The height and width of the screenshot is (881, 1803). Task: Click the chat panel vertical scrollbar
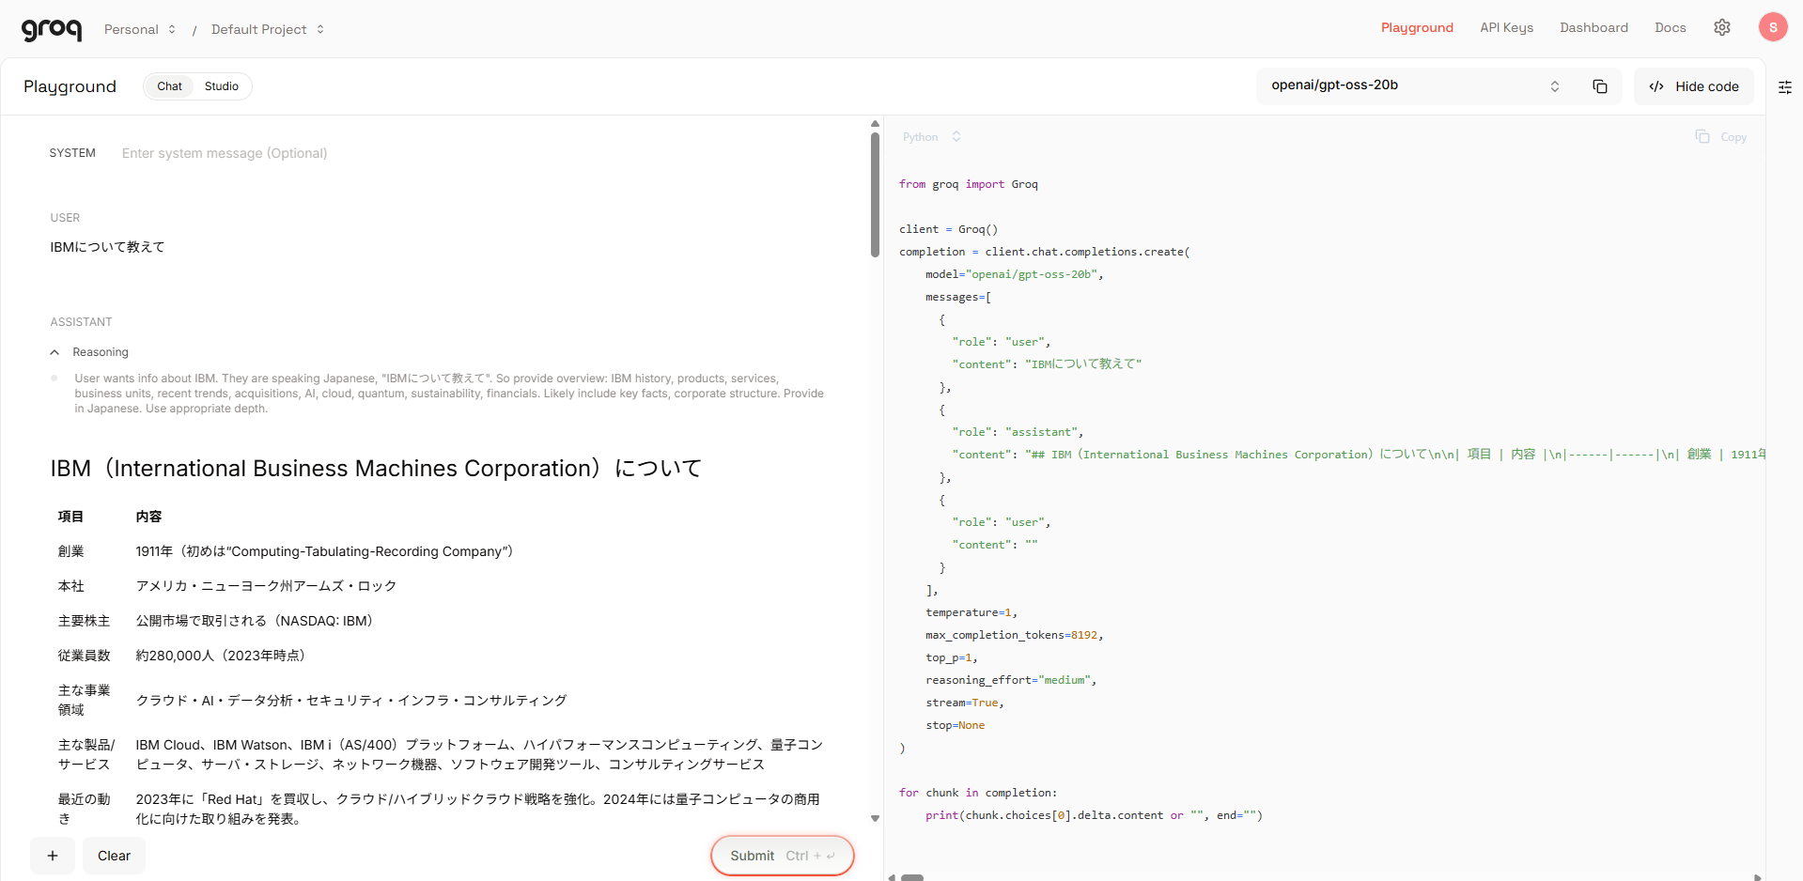tap(875, 194)
